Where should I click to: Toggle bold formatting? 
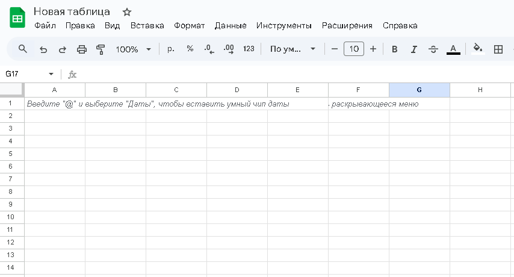click(395, 49)
